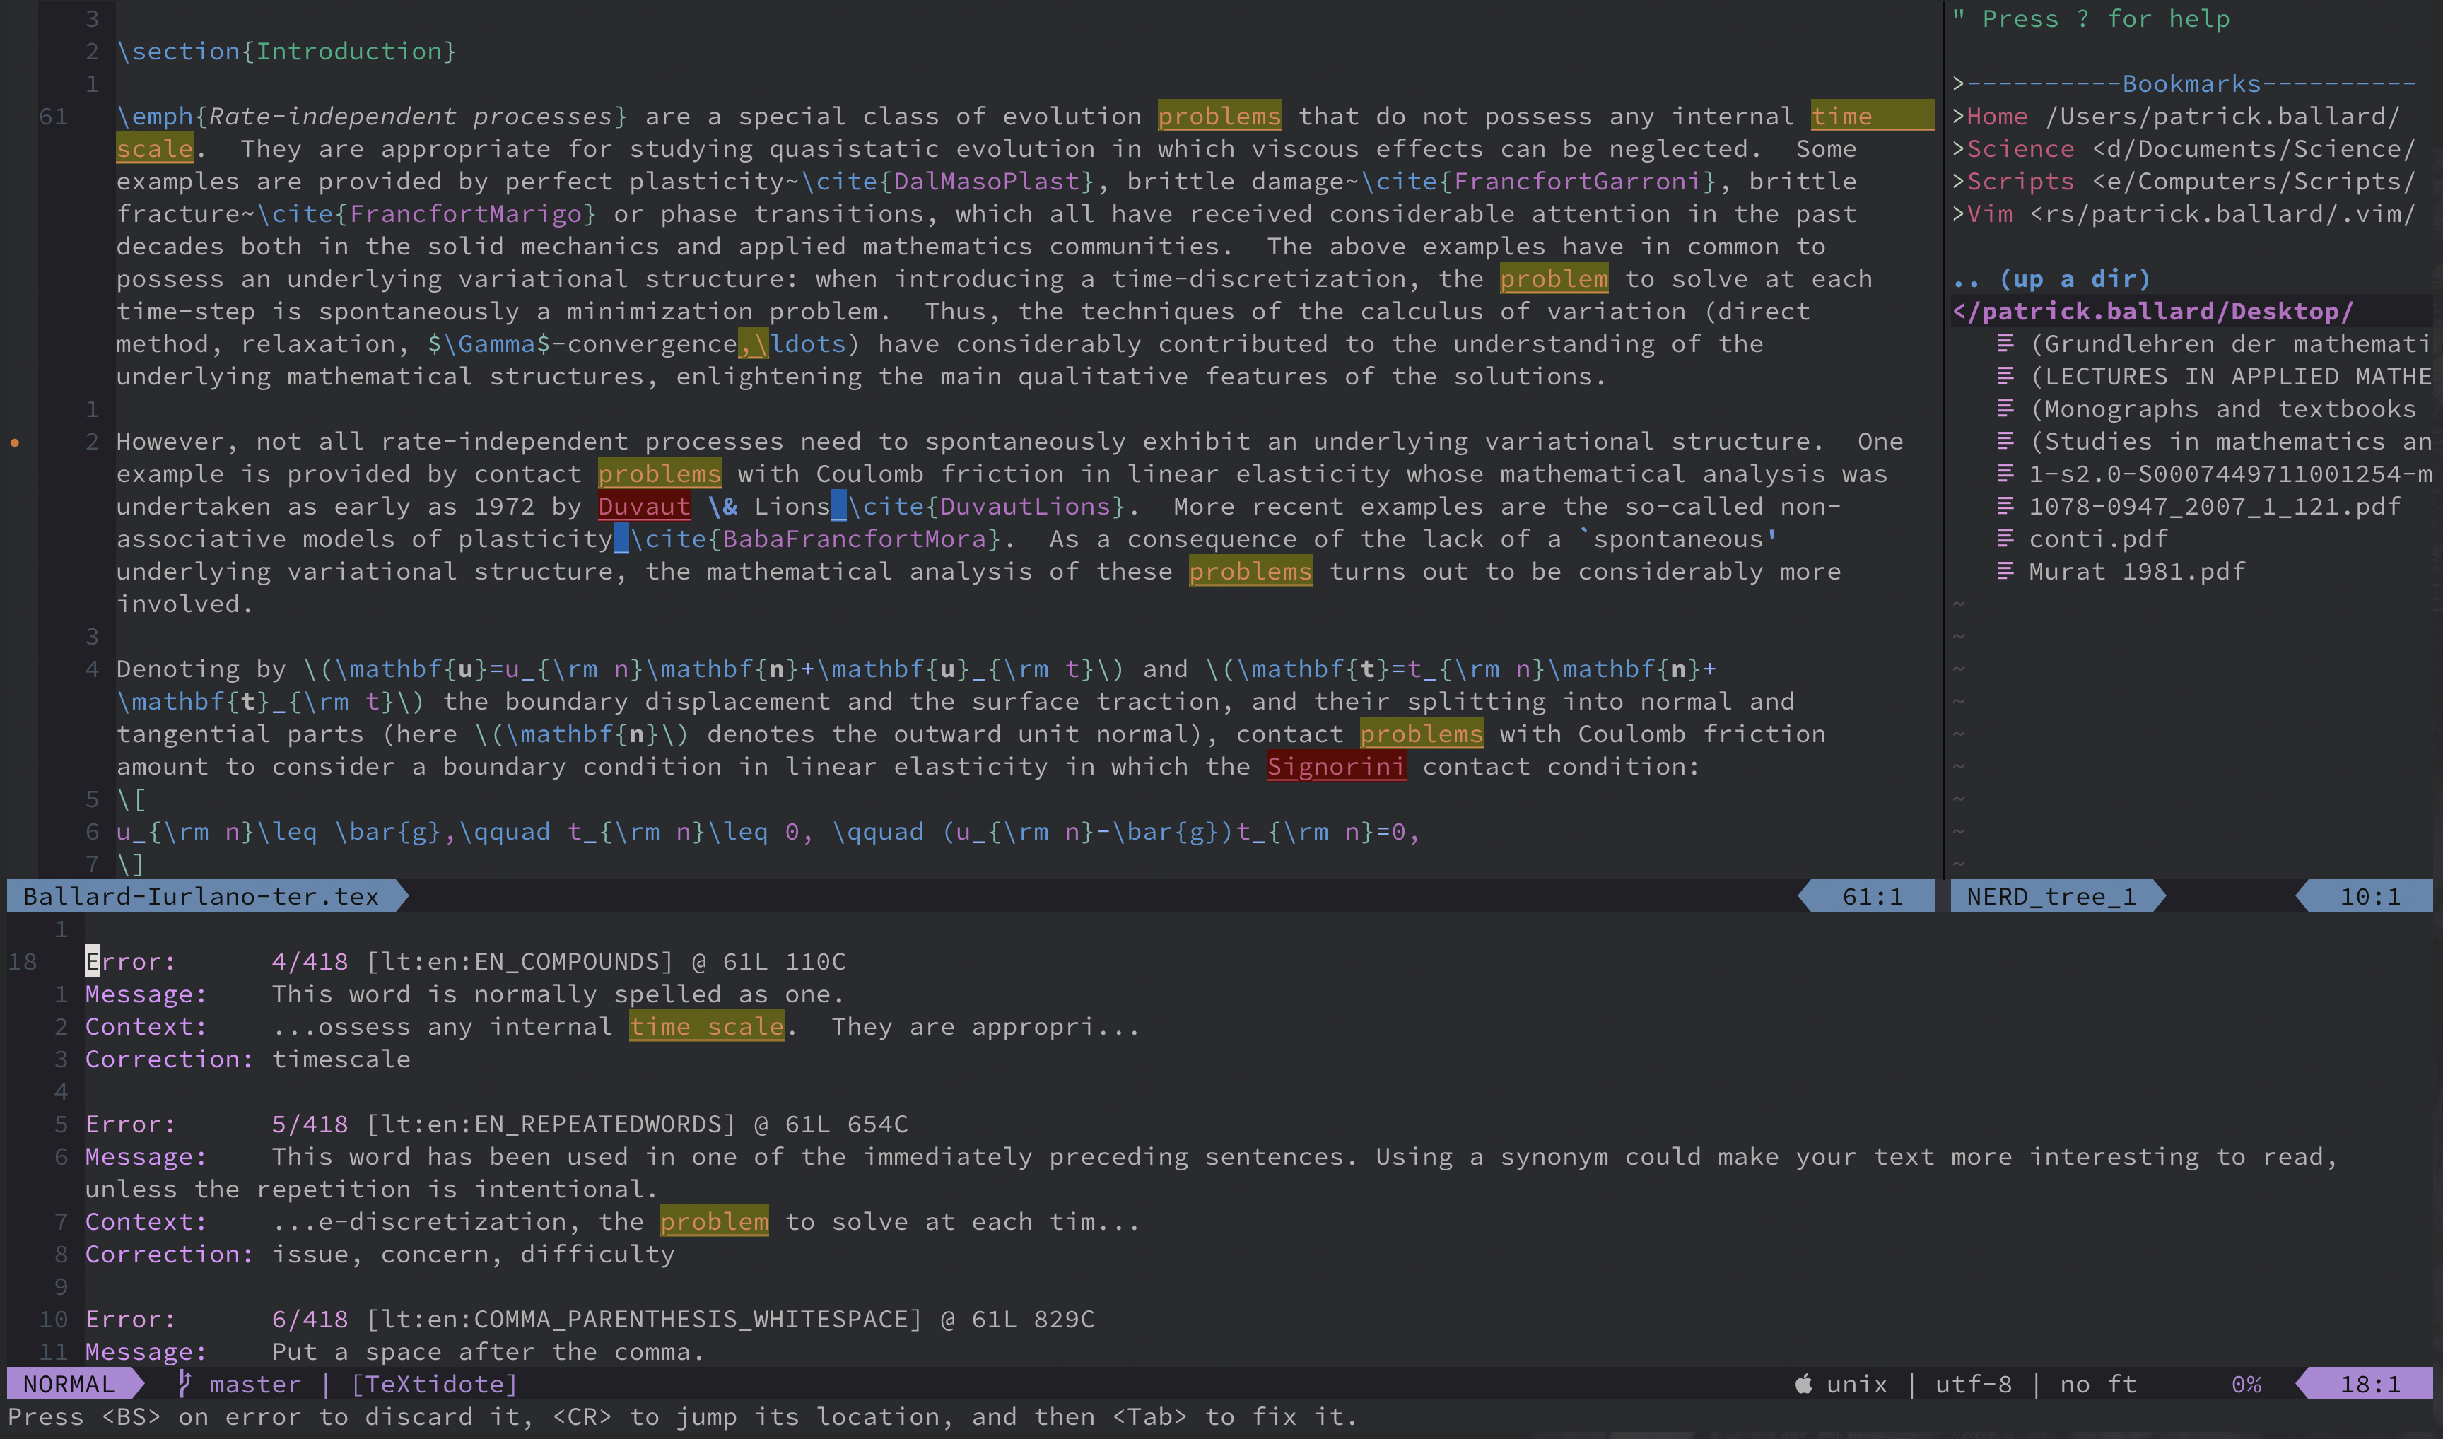Click the 'no ft' filetype indicator
This screenshot has width=2443, height=1439.
tap(2098, 1384)
